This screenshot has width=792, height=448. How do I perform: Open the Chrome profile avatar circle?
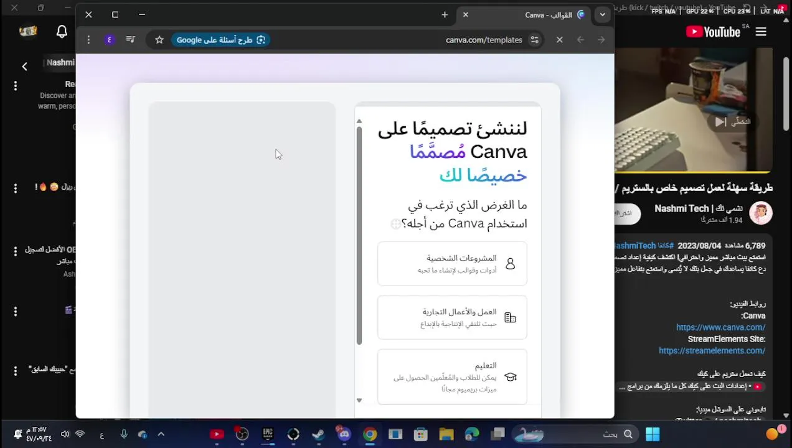110,40
